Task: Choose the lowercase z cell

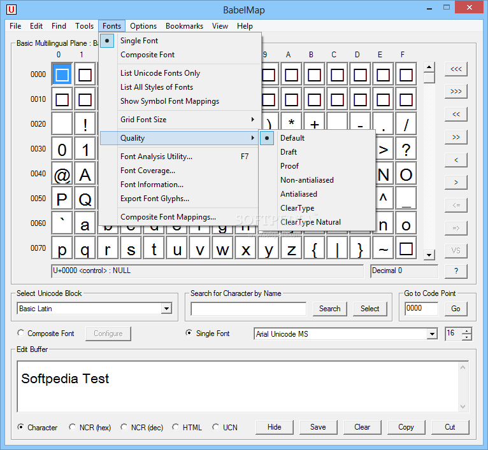Action: click(291, 249)
